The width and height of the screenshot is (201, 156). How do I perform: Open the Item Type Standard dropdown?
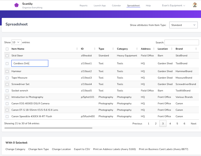point(183,25)
